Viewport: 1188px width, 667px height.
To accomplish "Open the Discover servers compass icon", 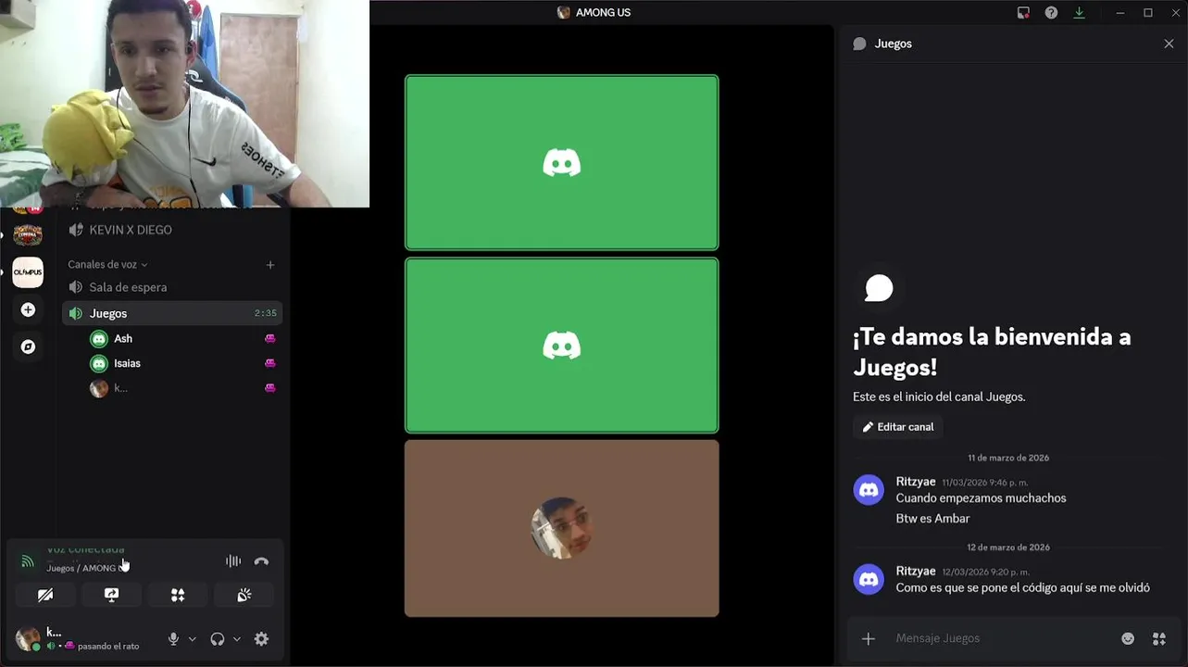I will pos(28,346).
